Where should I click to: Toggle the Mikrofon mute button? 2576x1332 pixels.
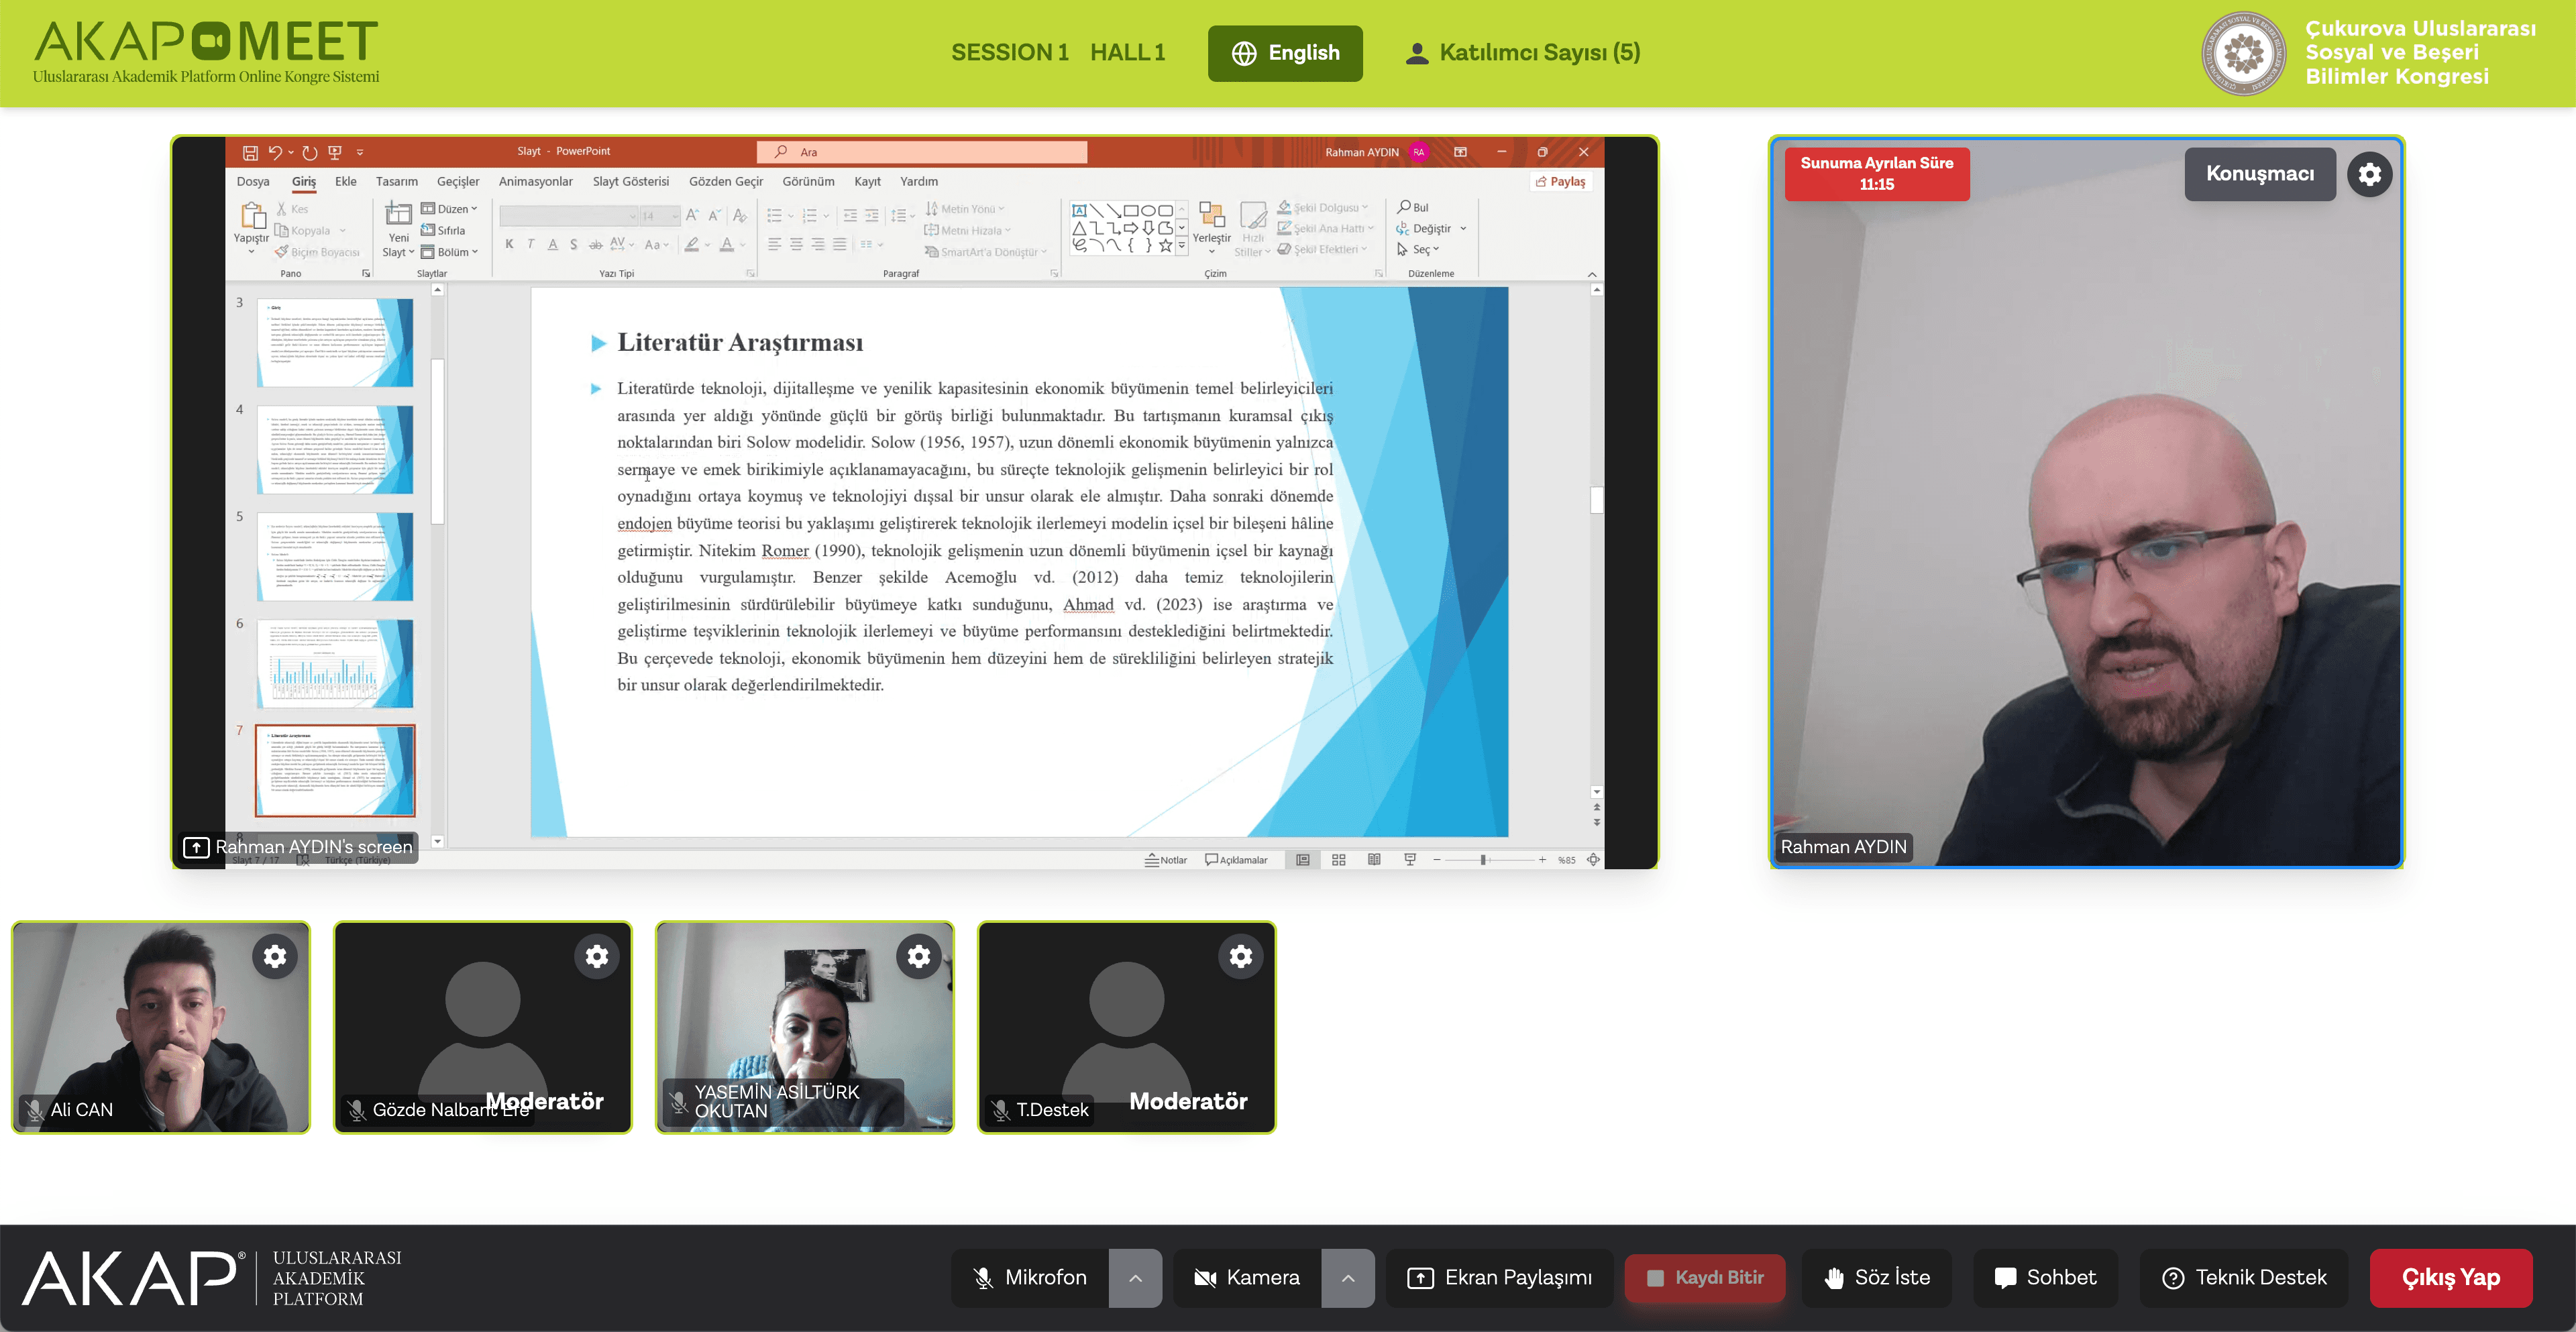coord(1030,1278)
